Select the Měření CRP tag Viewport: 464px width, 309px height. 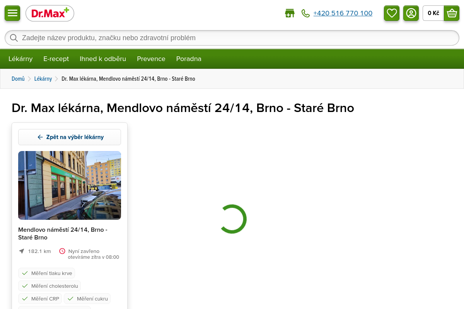(40, 299)
